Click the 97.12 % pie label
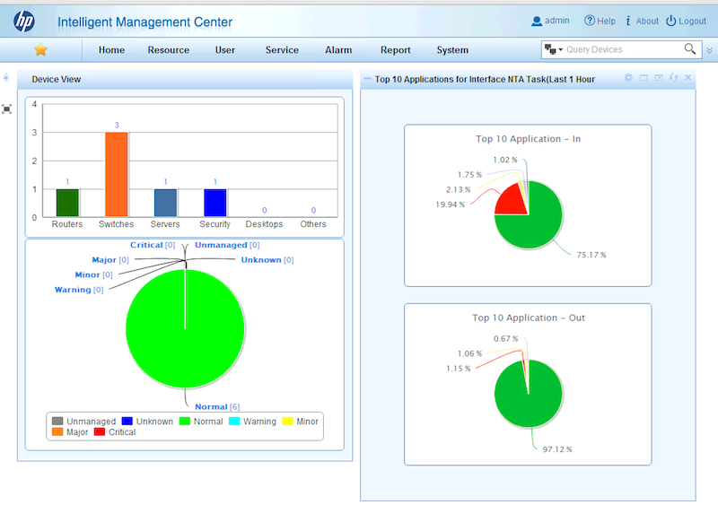The image size is (718, 531). [x=557, y=449]
